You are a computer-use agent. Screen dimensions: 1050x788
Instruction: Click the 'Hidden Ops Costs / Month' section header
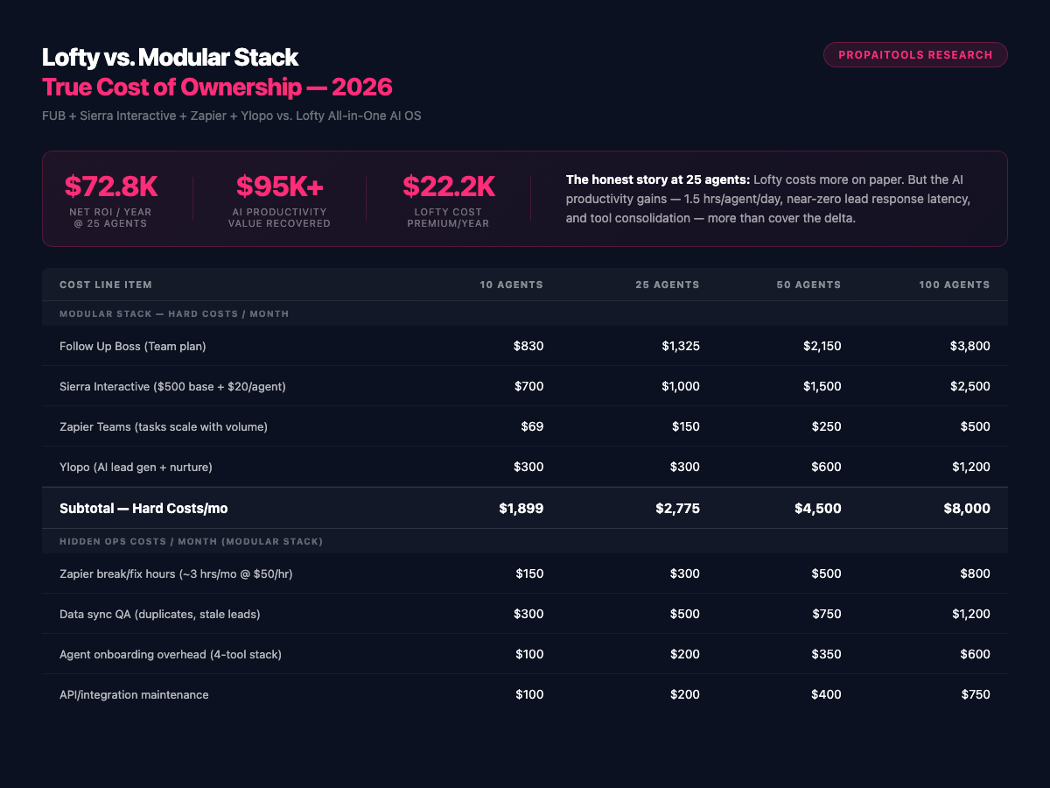point(191,541)
